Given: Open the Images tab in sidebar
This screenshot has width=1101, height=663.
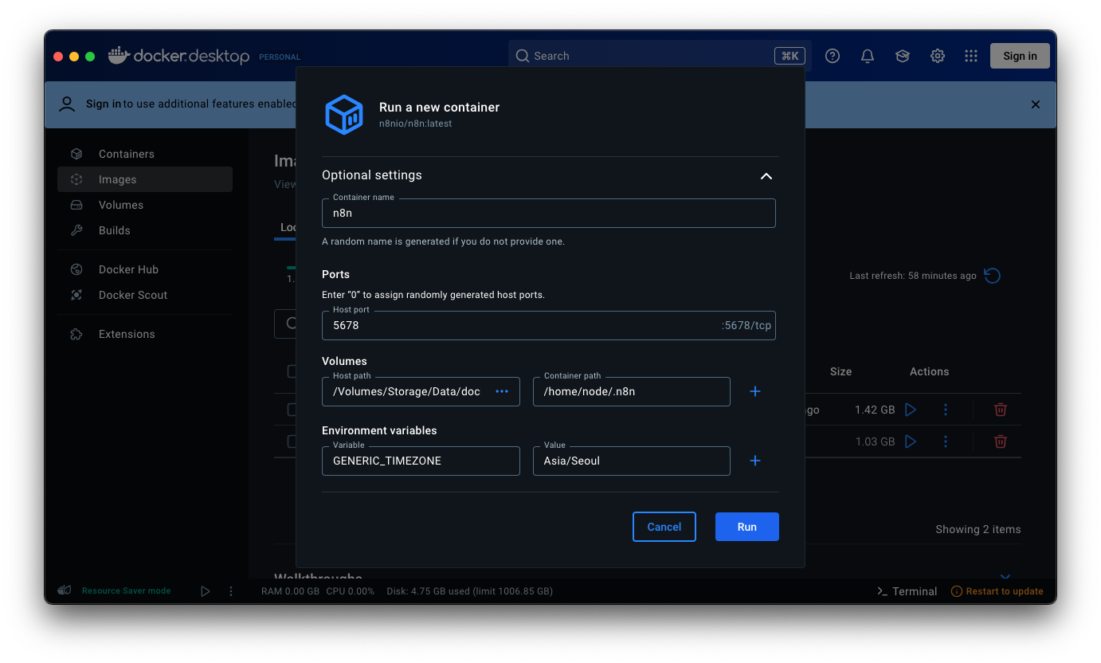Looking at the screenshot, I should (x=145, y=179).
